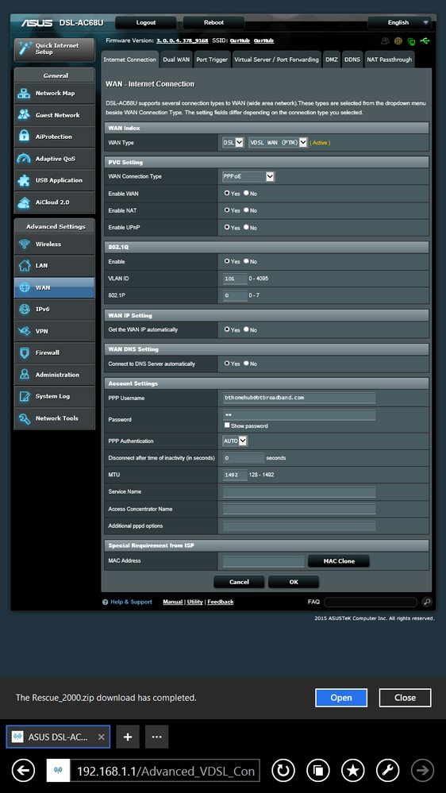Open Wireless settings icon
The image size is (446, 793).
(24, 244)
